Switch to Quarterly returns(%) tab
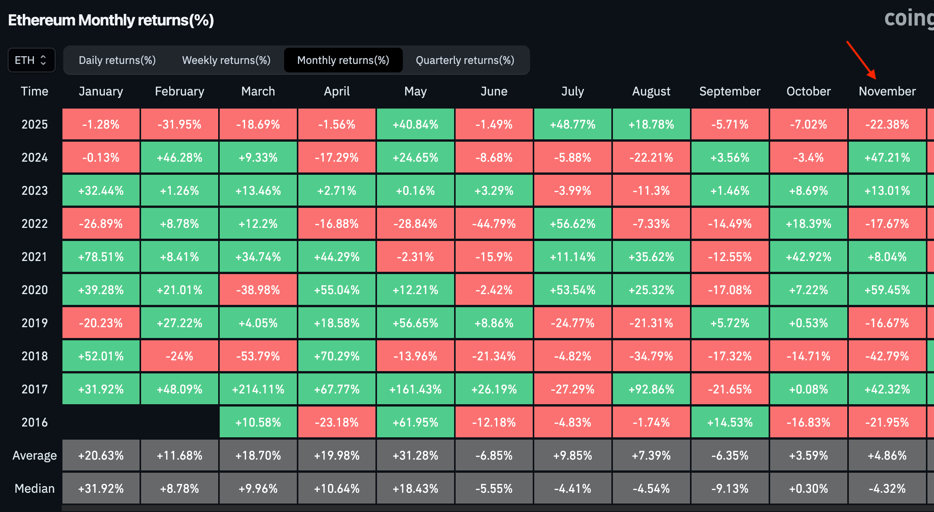934x512 pixels. 465,60
